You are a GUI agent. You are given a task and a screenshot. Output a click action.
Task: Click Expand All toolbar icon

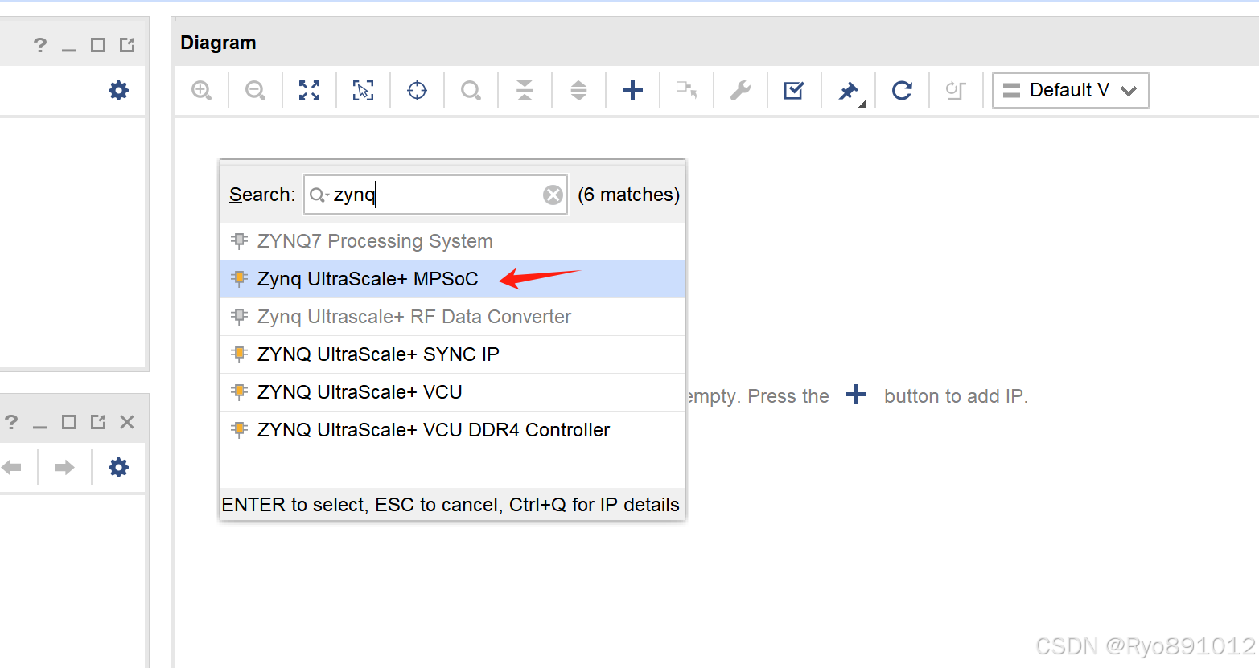(578, 90)
